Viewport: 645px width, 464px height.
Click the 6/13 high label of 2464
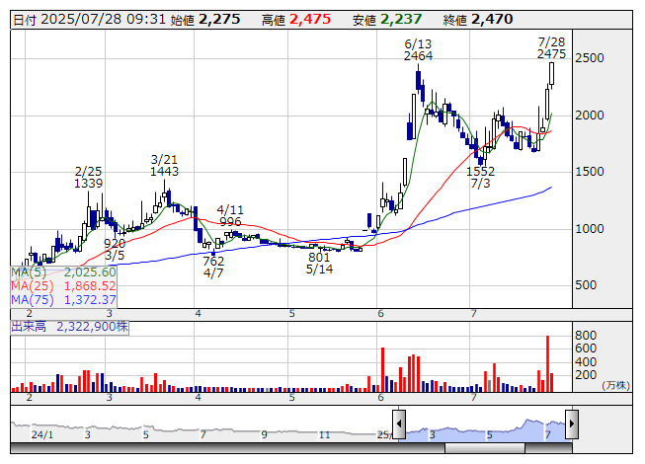point(419,56)
